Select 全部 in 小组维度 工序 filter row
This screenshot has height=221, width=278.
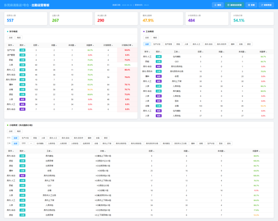tap(16, 144)
